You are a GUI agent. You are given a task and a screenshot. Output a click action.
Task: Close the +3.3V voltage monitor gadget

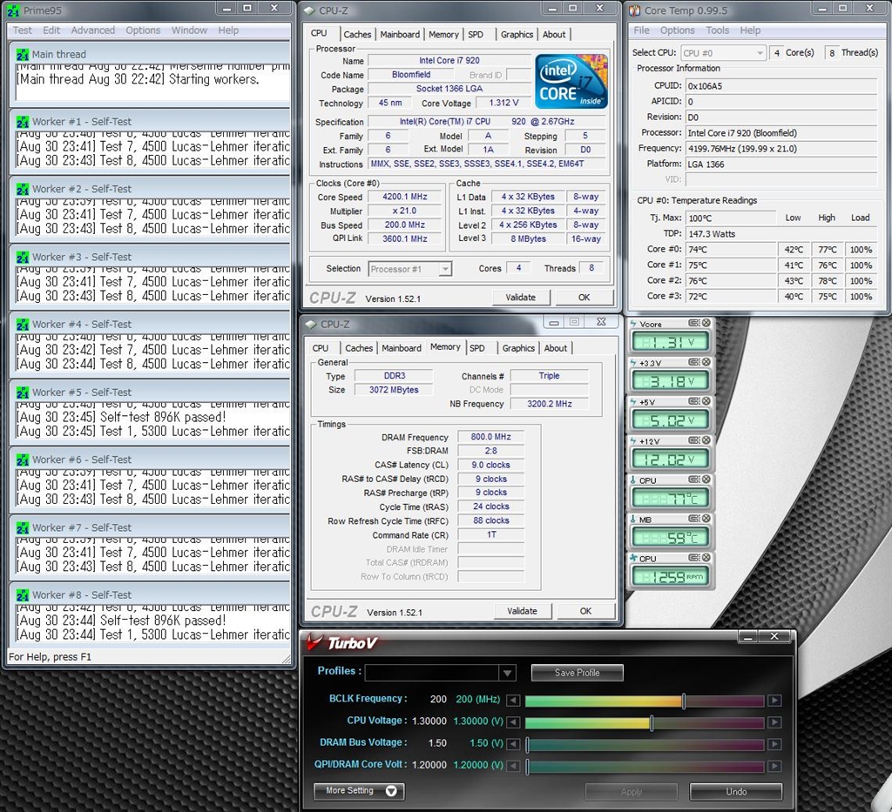706,363
